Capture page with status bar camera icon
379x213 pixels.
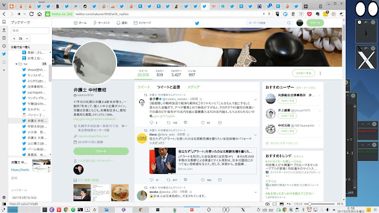coord(267,204)
